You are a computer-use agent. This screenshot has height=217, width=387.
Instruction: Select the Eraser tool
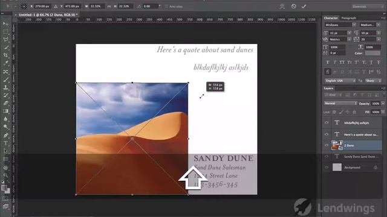click(x=5, y=103)
